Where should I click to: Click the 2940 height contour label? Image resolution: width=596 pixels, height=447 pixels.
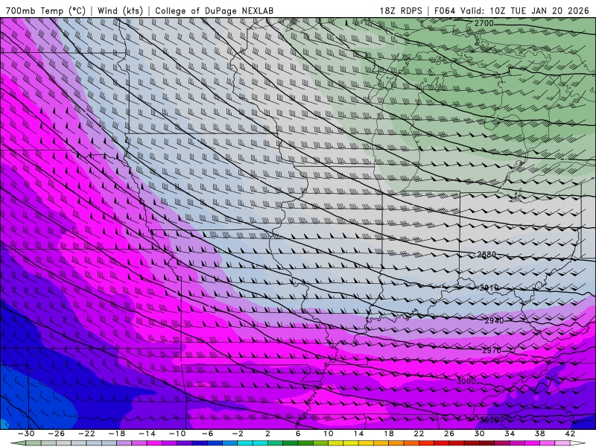point(494,321)
